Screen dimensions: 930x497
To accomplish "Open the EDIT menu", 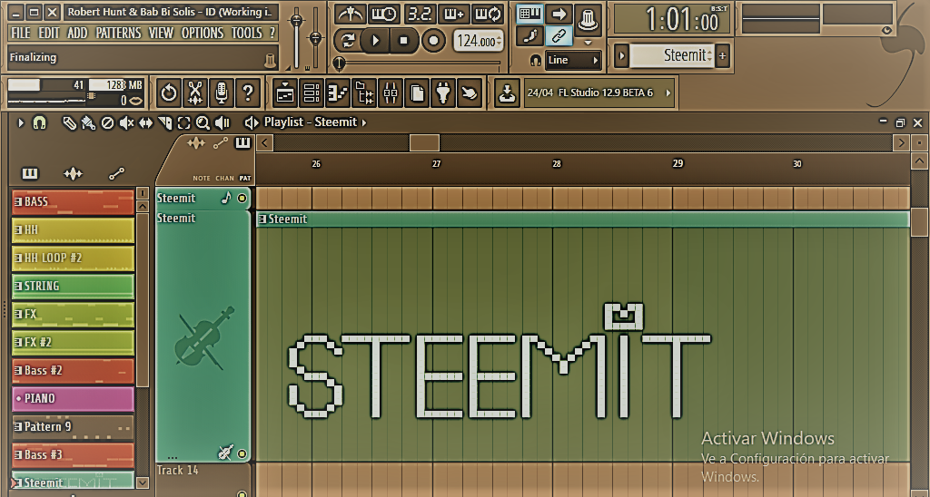I will [x=49, y=33].
